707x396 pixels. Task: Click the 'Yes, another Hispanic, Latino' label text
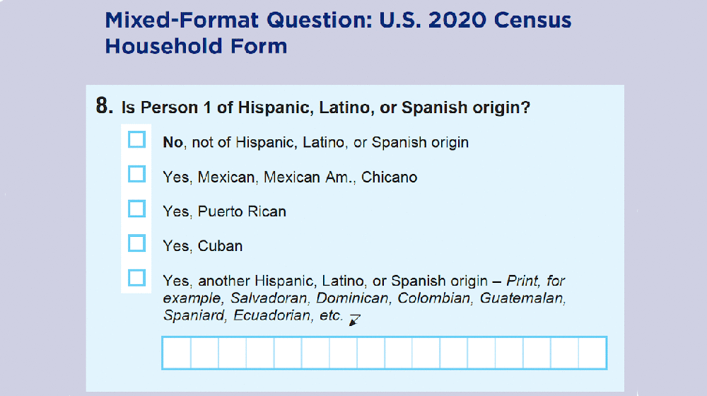325,281
